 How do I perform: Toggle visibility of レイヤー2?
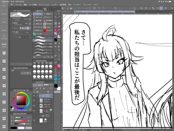pyautogui.click(x=34, y=106)
